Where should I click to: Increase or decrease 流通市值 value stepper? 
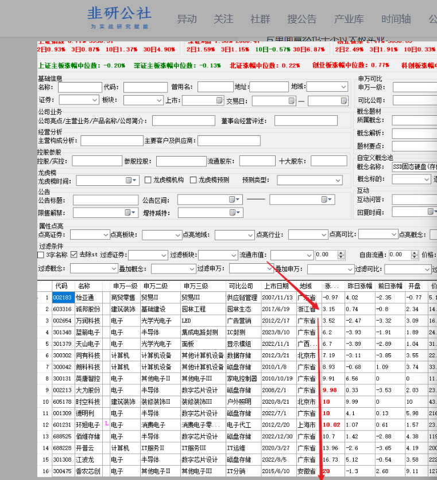[341, 255]
